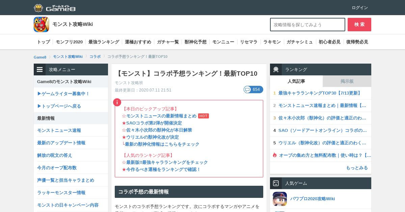The image size is (405, 212).
Task: Click Game8のモンスト攻略Wiki sidebar heading
Action: [x=64, y=82]
